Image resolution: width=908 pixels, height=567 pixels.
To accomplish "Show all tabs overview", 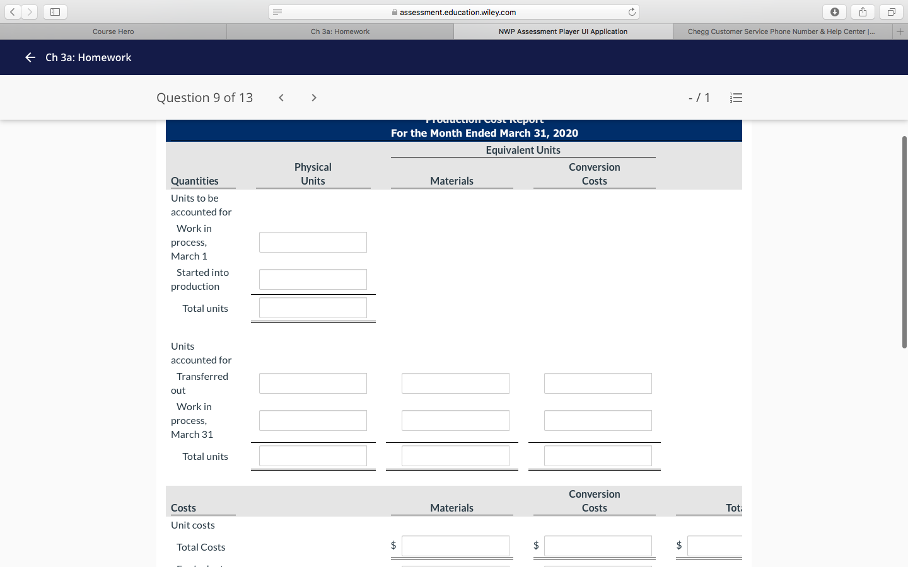I will point(890,11).
